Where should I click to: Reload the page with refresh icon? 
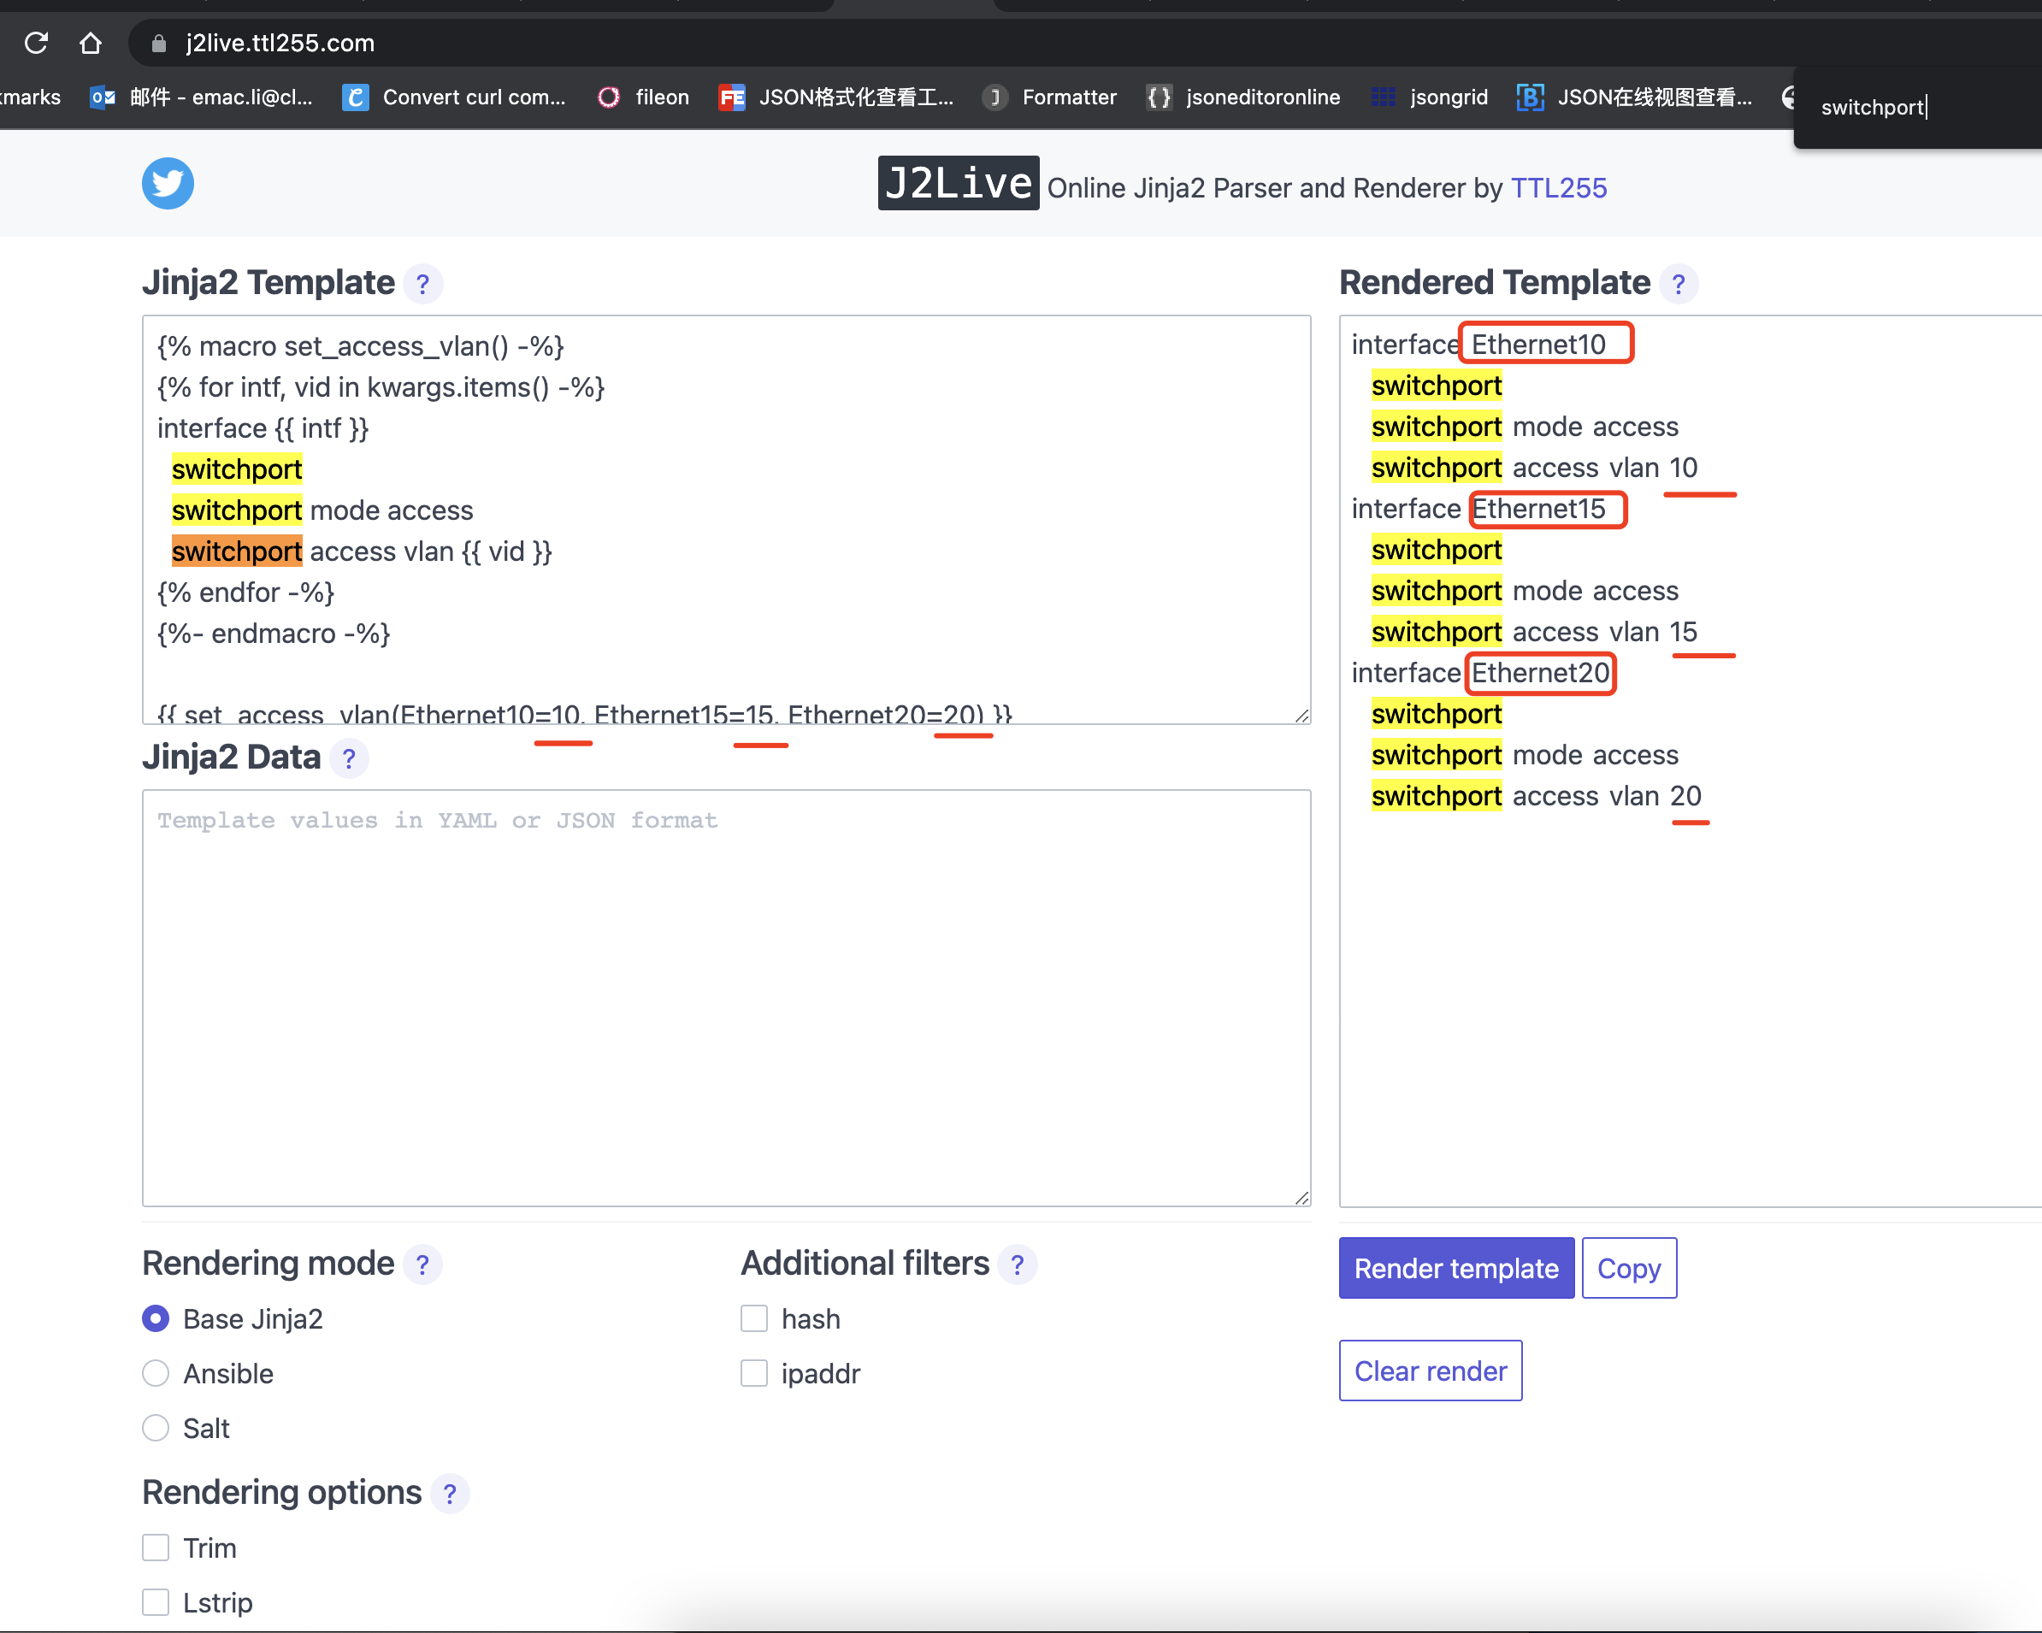click(36, 43)
